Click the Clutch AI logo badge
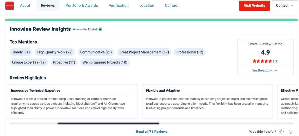The height and width of the screenshot is (136, 299). coord(95,29)
